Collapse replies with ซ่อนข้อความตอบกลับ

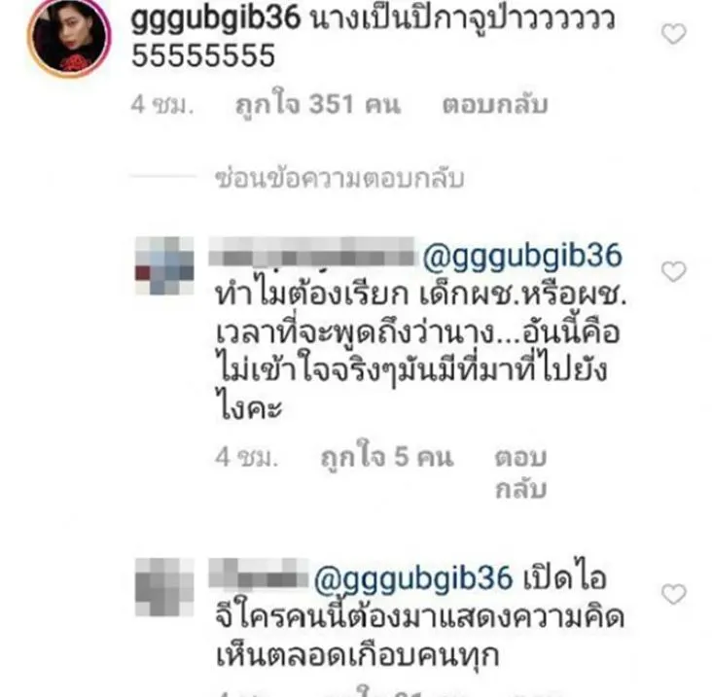tap(339, 178)
